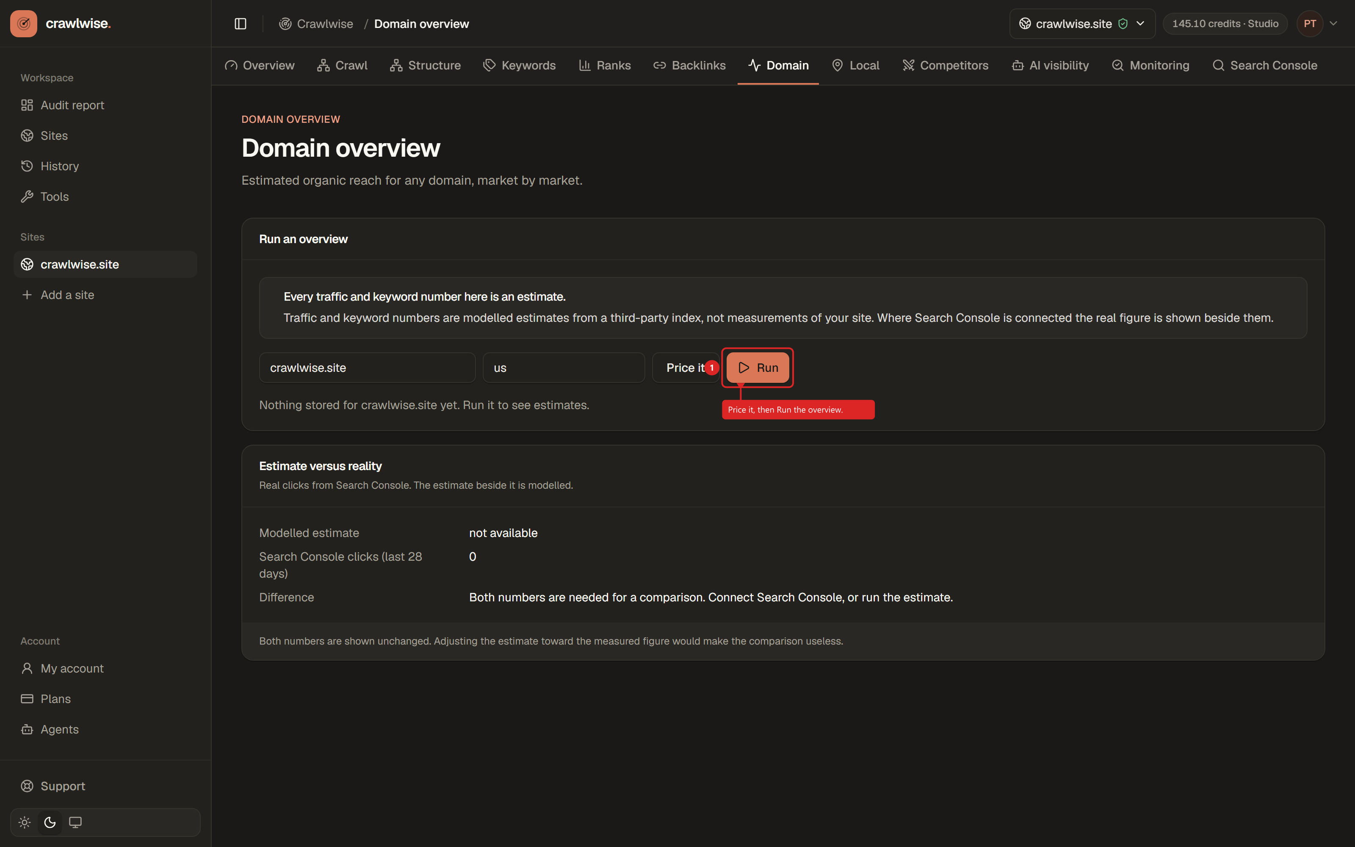Click the 'Search Console clicks (last 28 days)' label
The width and height of the screenshot is (1355, 847).
pos(340,565)
